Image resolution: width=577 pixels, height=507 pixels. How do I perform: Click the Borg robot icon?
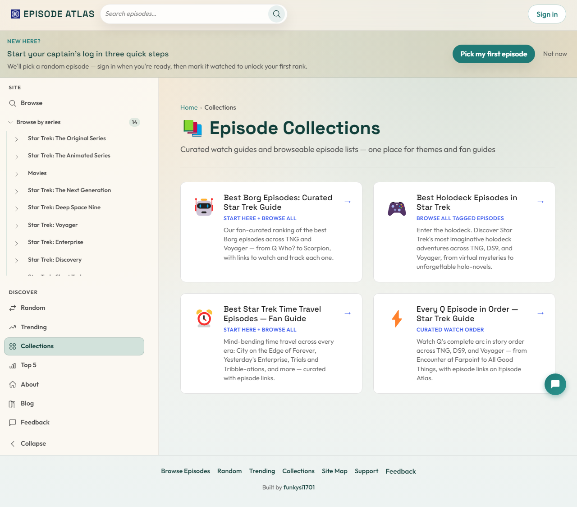204,207
